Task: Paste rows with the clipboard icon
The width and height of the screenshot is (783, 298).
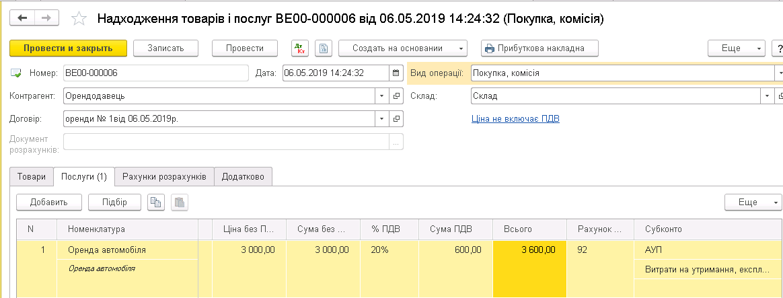Action: coord(180,202)
